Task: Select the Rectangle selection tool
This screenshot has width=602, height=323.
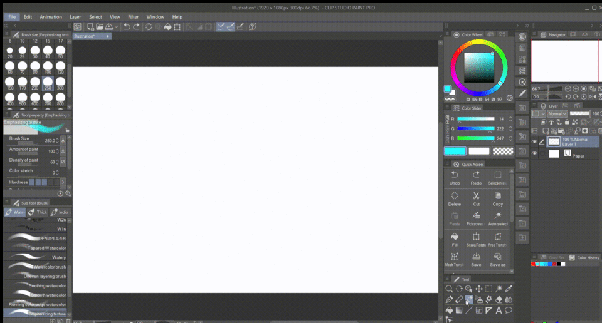Action: 488,289
